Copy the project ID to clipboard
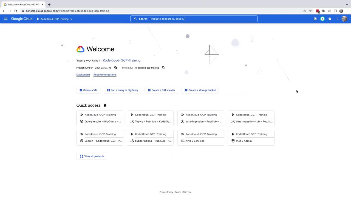The image size is (351, 197). coord(163,68)
